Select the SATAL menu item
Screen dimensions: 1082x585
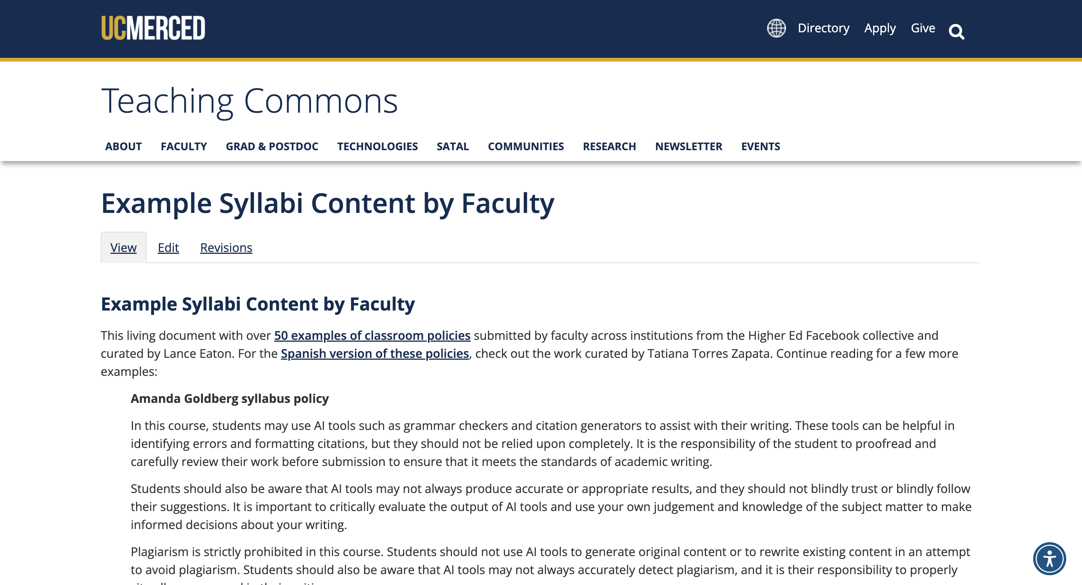pyautogui.click(x=452, y=146)
